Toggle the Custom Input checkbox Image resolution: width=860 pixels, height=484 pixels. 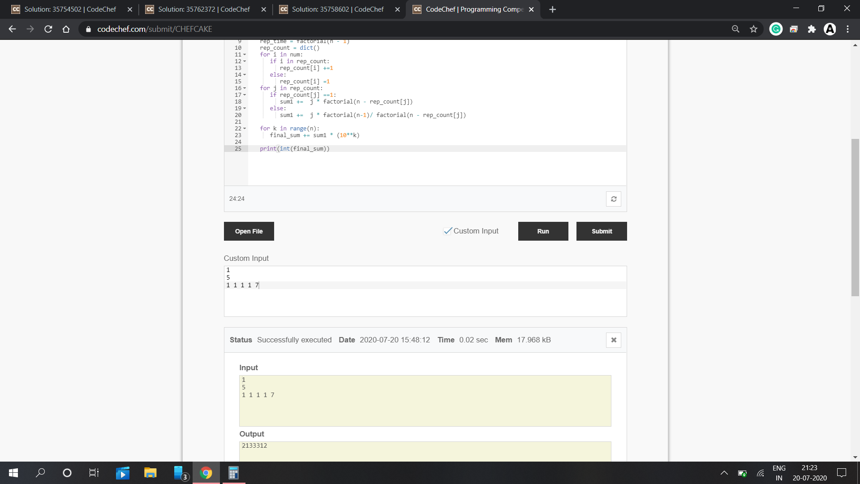pos(447,231)
